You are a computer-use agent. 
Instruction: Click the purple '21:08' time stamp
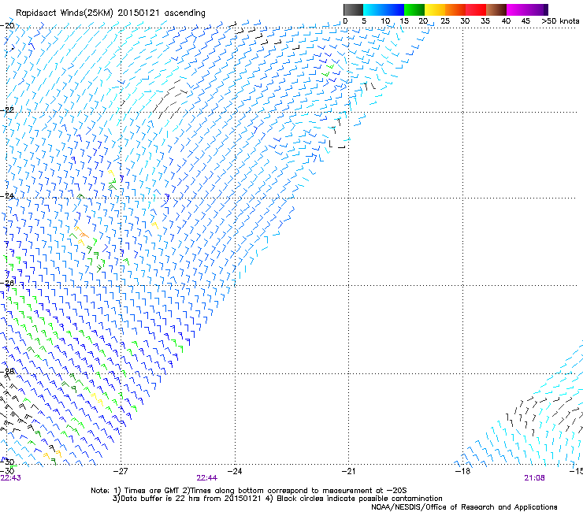534,478
